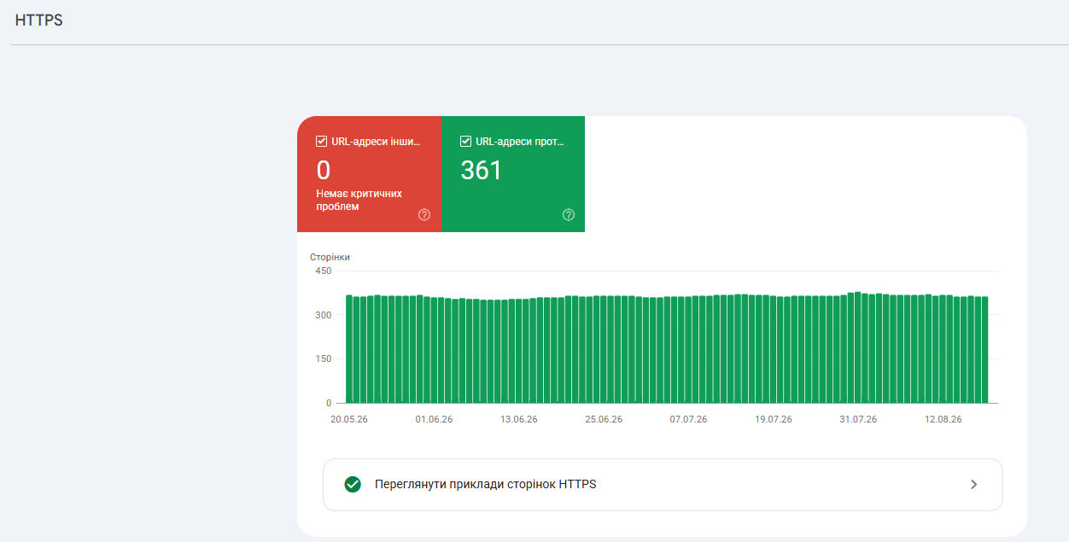
Task: Click the first green bar at 20.05.26
Action: tap(349, 349)
